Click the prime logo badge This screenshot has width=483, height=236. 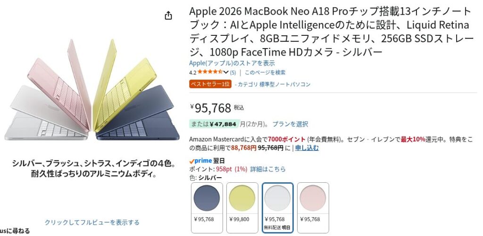200,161
